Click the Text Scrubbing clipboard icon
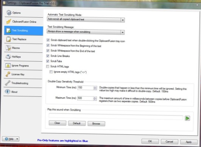201x147 pixels. coord(9,31)
